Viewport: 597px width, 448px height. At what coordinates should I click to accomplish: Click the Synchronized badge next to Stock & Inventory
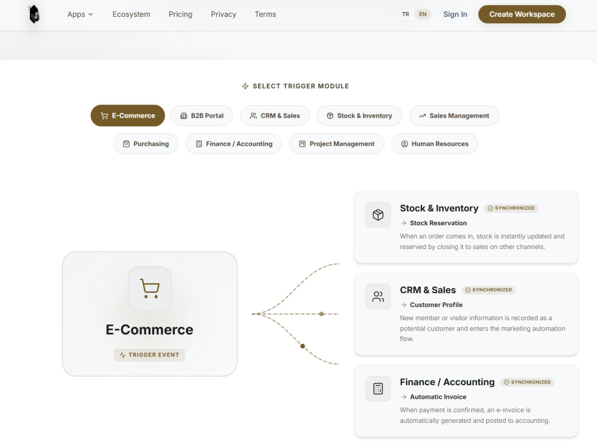512,208
